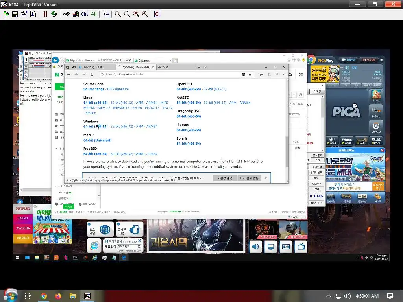The height and width of the screenshot is (302, 403).
Task: Request screen refresh with green arrows icon
Action: 54,14
